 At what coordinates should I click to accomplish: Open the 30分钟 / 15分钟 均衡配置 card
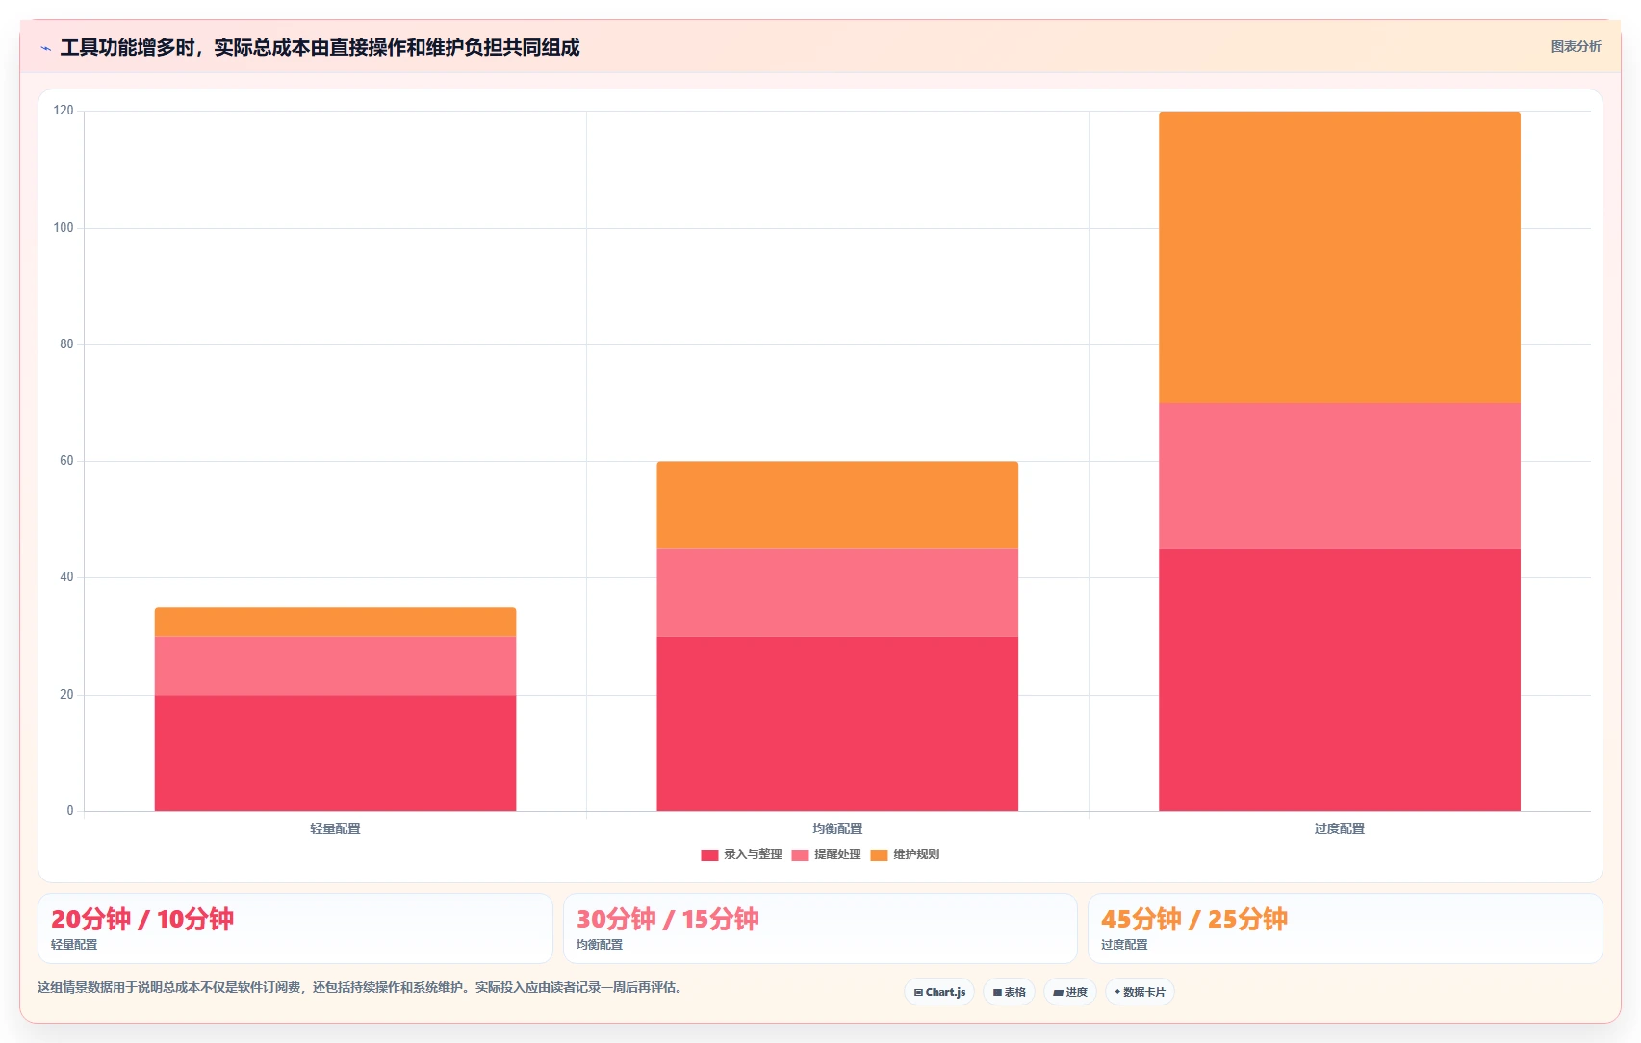[x=820, y=929]
